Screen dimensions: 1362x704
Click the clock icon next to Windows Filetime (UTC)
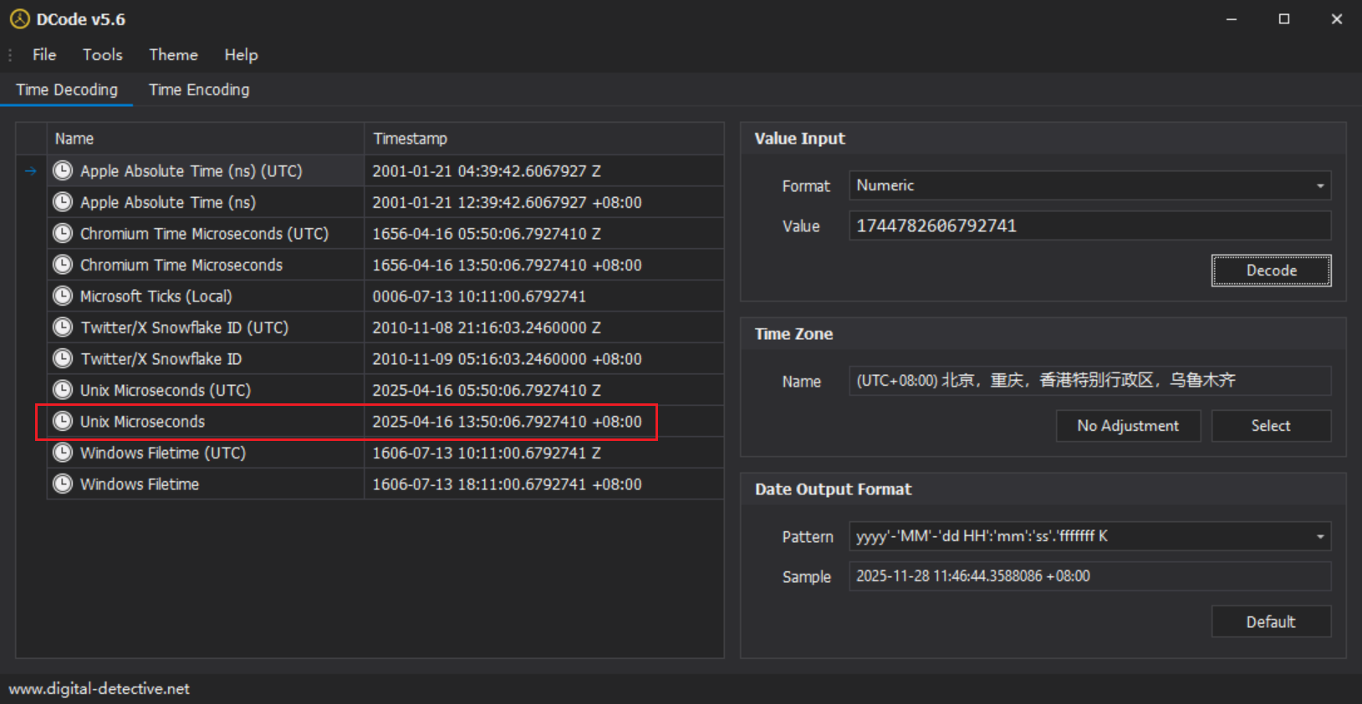point(63,453)
